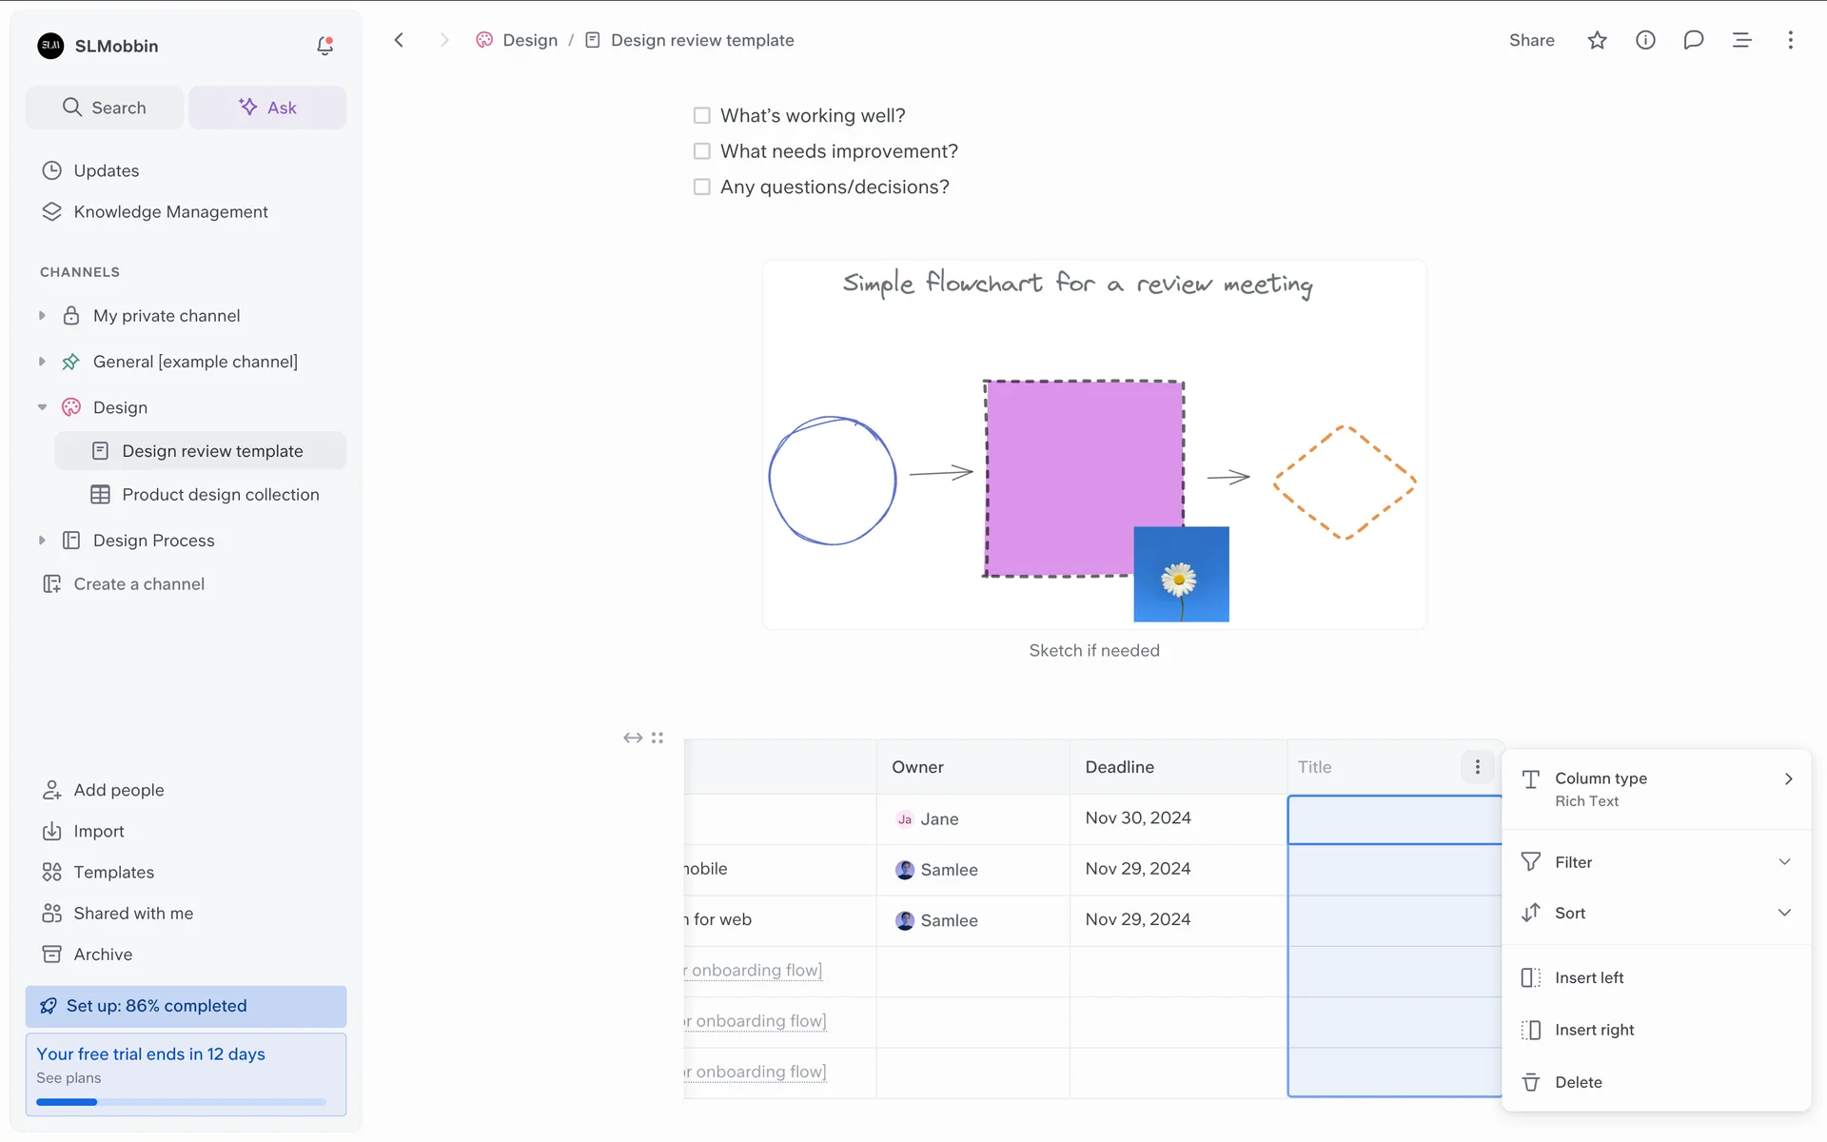The image size is (1827, 1142).
Task: Tick the "Any questions/decisions?" checkbox
Action: click(x=702, y=187)
